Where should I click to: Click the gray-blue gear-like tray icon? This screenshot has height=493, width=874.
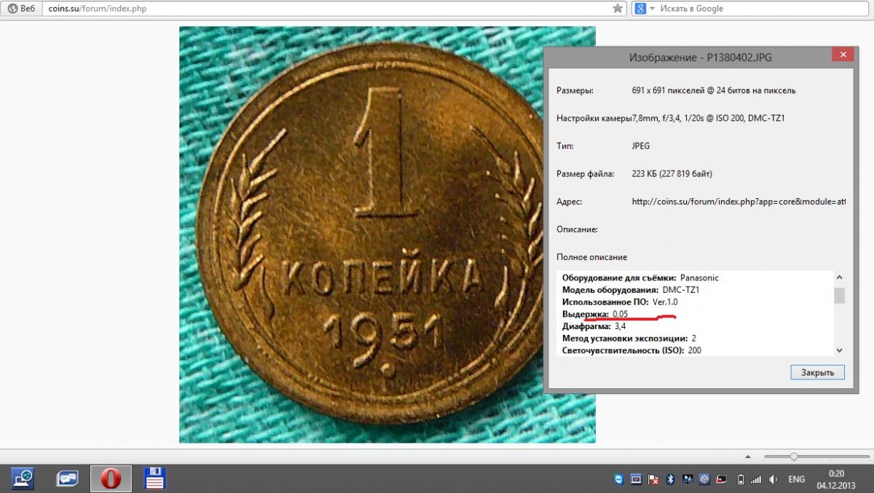tap(704, 479)
